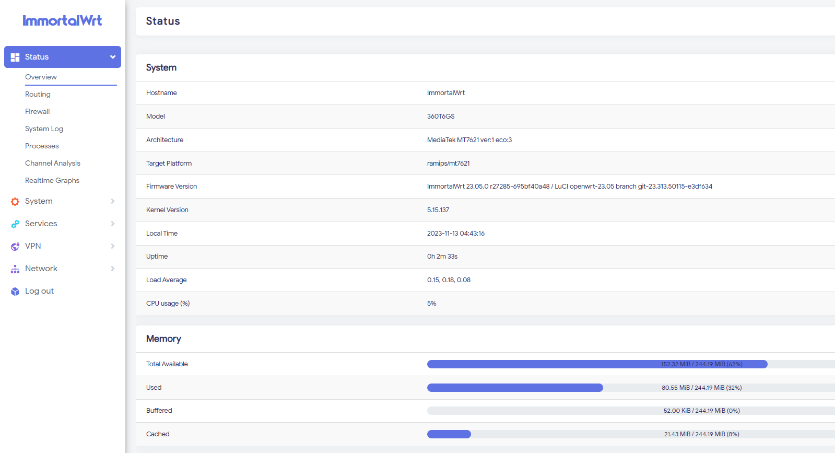Click the Kernel Version row label
835x453 pixels.
(x=167, y=210)
